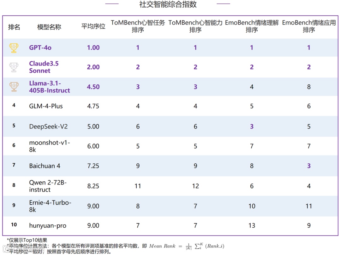341x255 pixels.
Task: Click rank number 4 in the 排名 column
Action: [x=14, y=105]
